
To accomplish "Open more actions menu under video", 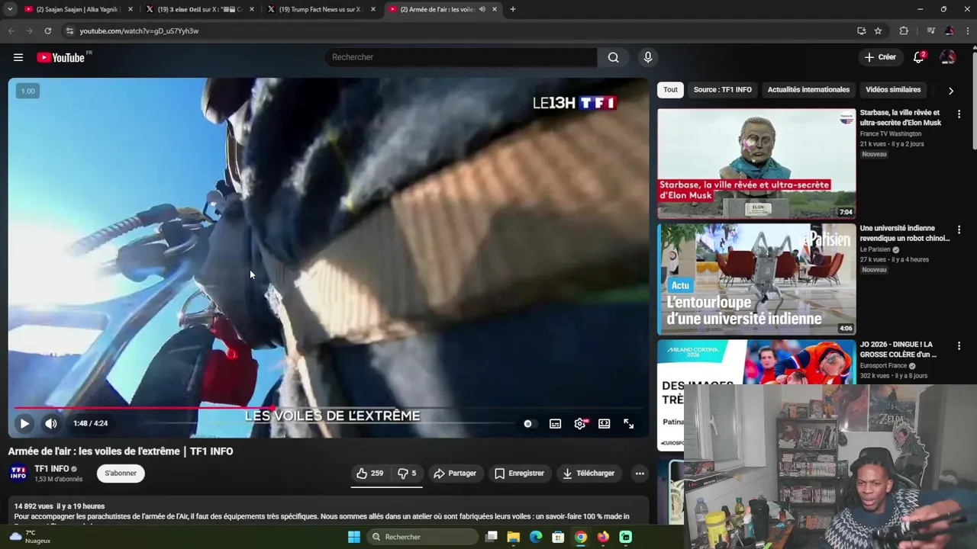I will [x=640, y=474].
